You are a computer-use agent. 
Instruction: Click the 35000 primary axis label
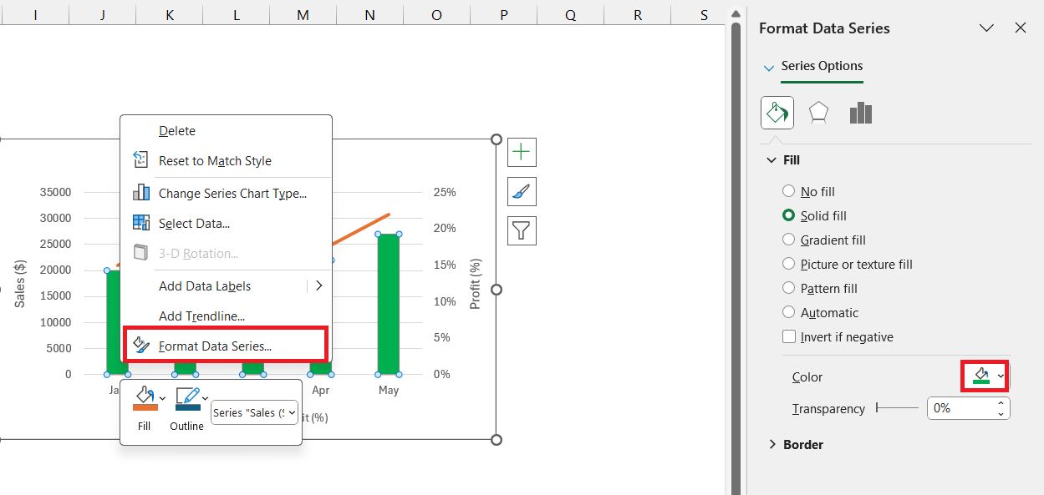click(56, 192)
